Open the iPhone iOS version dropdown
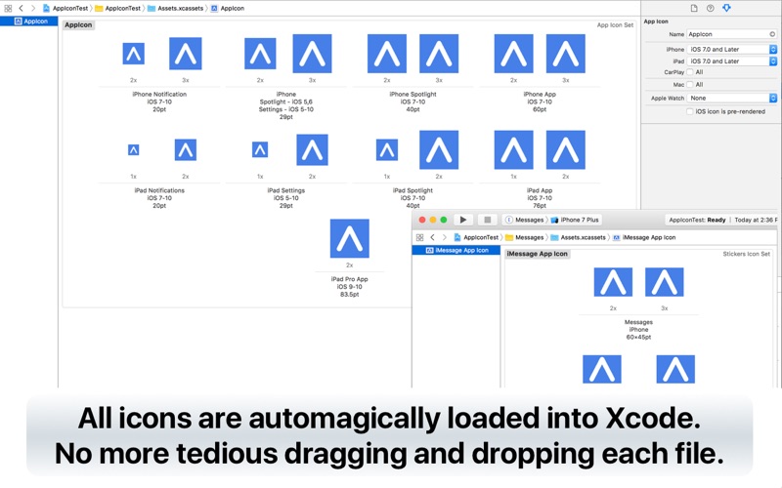The width and height of the screenshot is (782, 488). (731, 50)
